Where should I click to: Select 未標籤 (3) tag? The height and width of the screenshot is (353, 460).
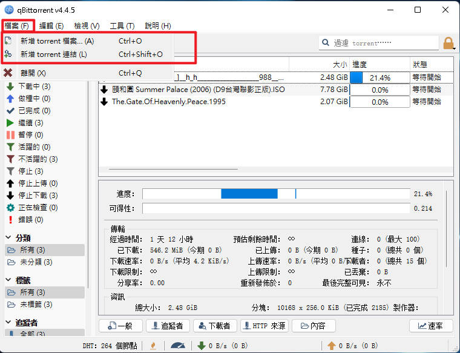(x=45, y=305)
